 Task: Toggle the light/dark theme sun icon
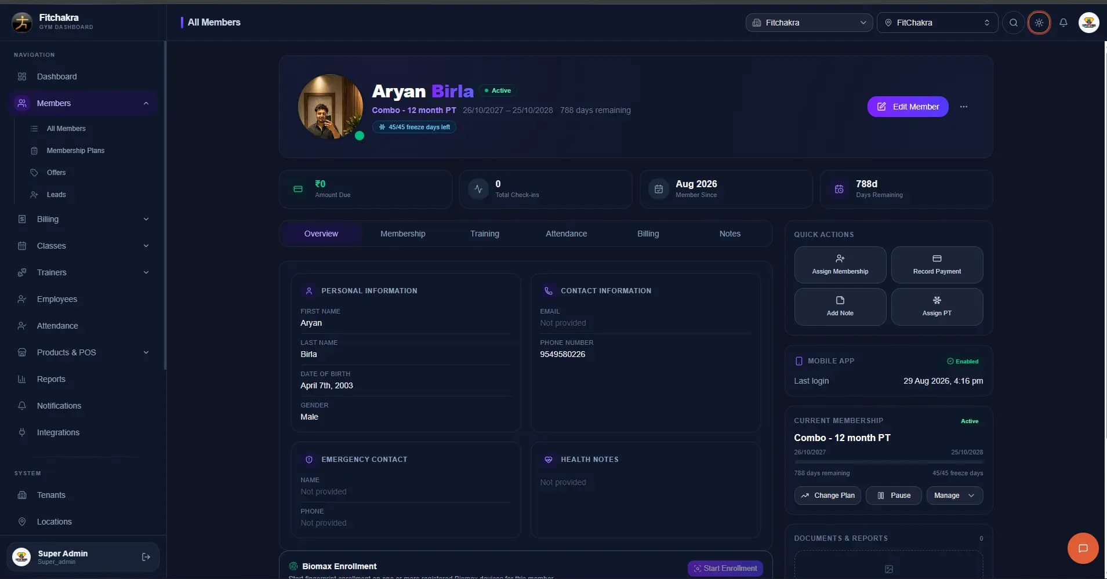pyautogui.click(x=1039, y=23)
